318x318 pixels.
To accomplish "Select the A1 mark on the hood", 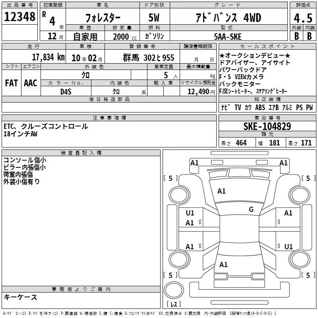I will point(221,191).
